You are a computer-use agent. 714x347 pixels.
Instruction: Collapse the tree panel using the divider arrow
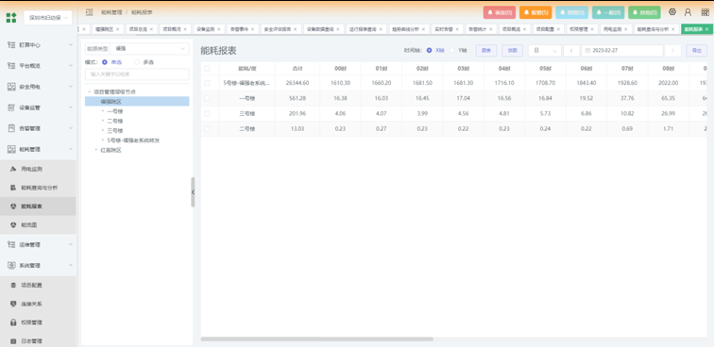pyautogui.click(x=193, y=192)
